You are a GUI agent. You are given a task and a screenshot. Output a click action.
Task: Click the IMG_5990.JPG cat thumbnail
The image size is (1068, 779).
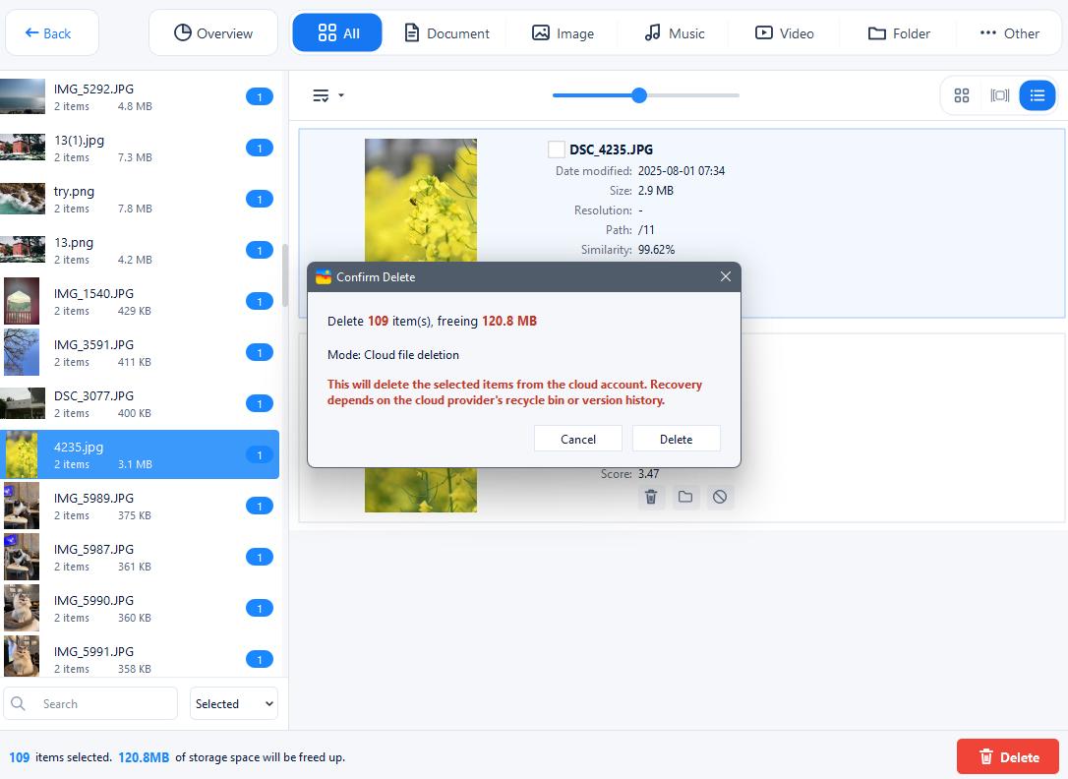coord(22,608)
